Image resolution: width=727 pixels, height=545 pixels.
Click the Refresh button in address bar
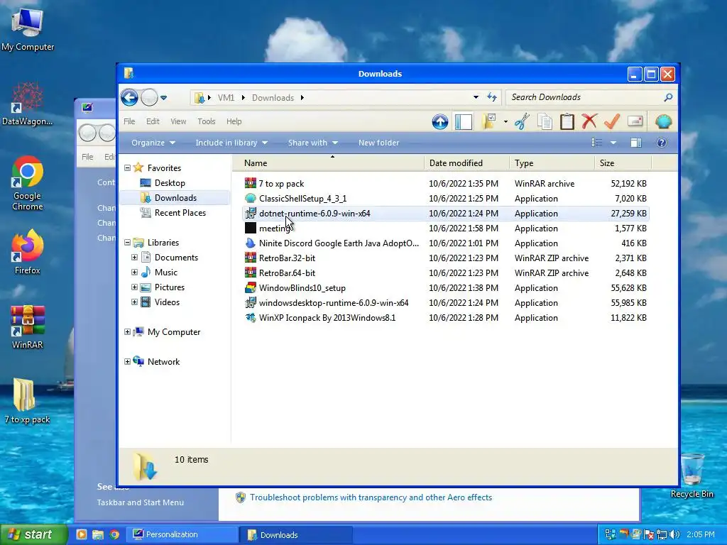click(x=492, y=97)
